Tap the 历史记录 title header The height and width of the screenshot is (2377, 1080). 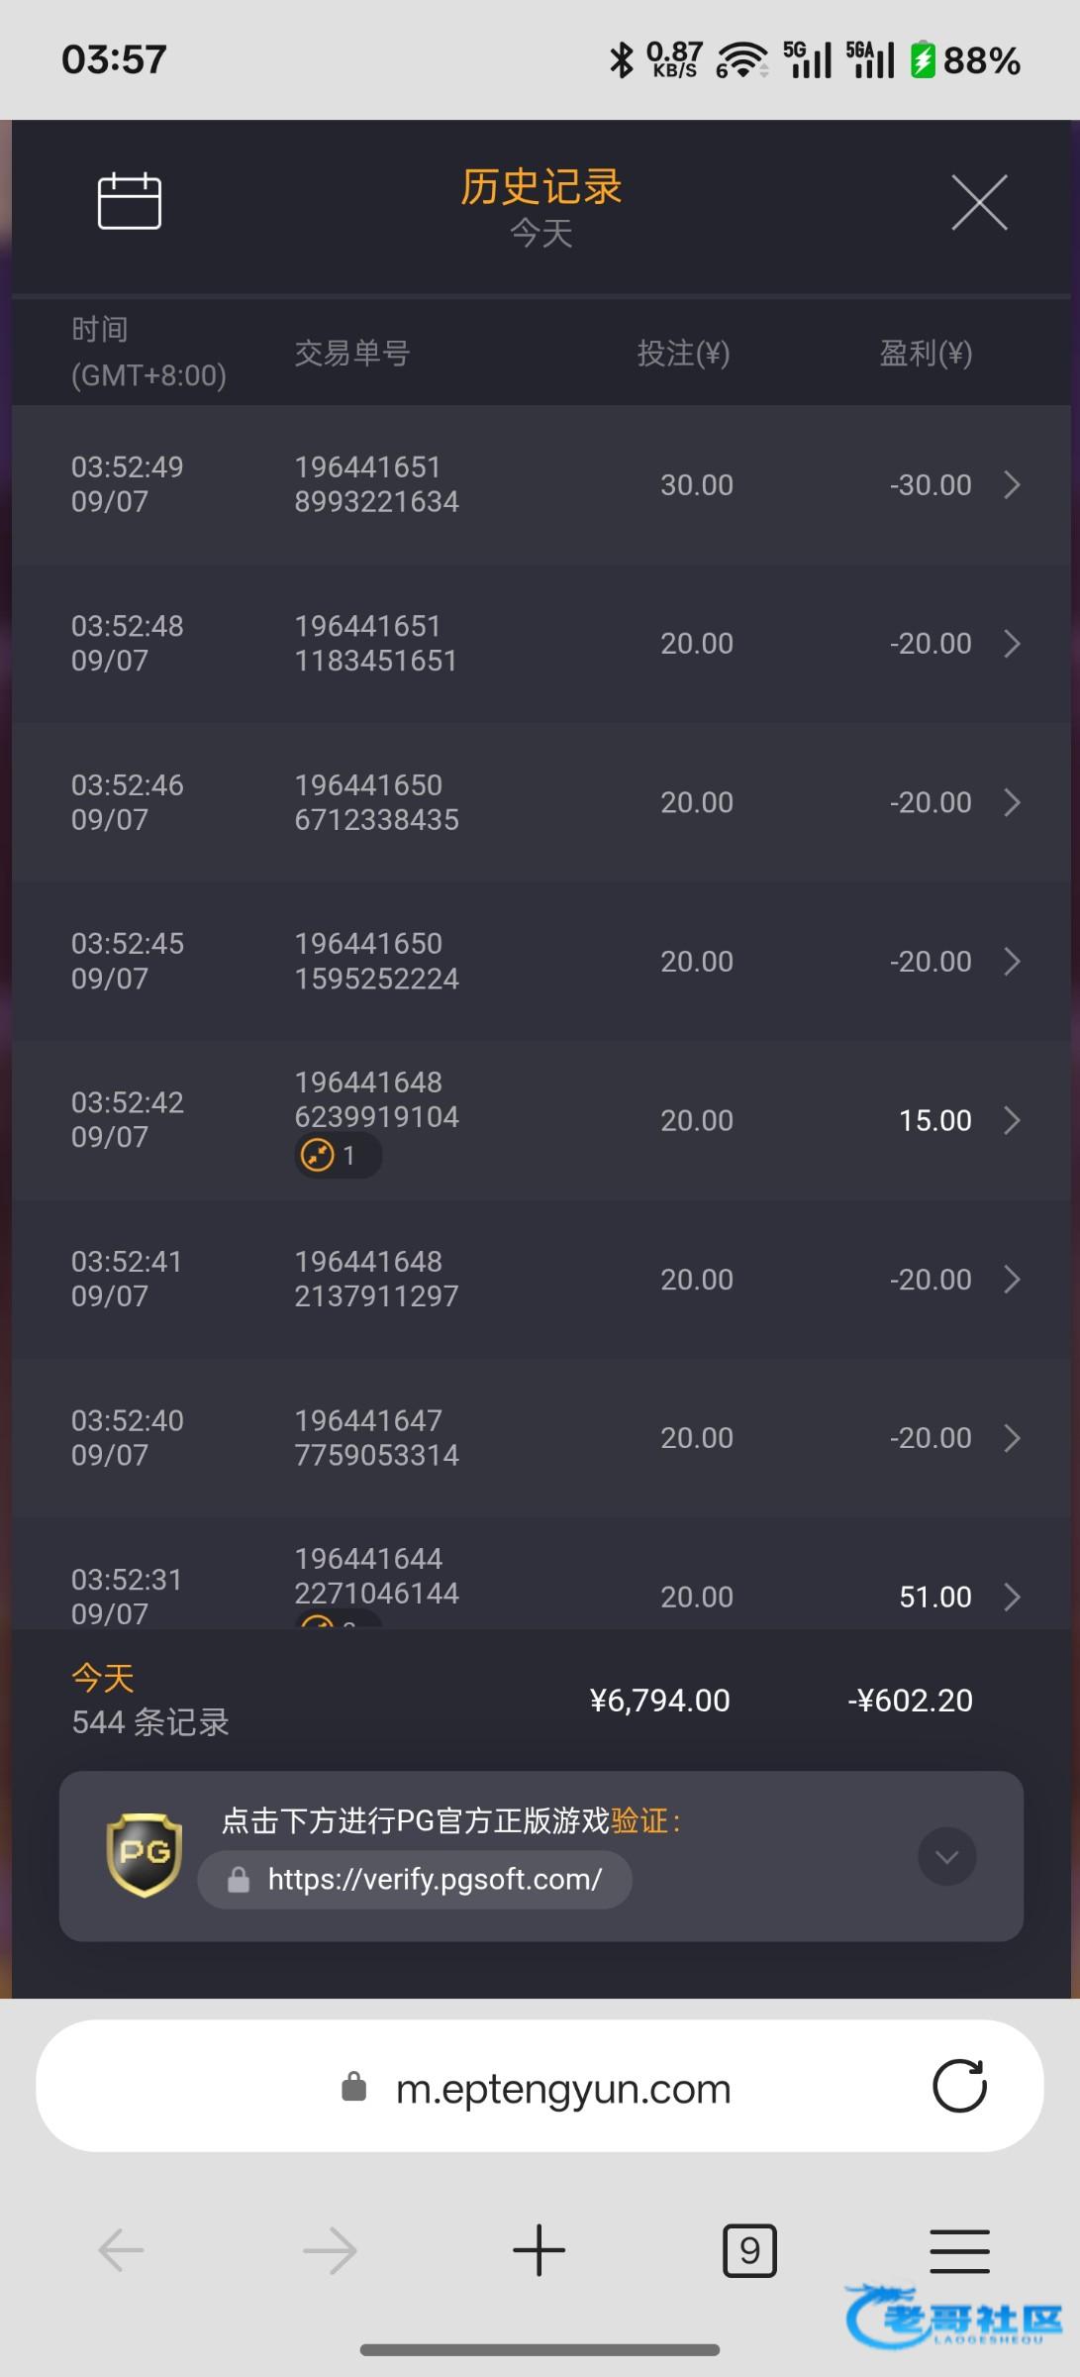coord(540,187)
